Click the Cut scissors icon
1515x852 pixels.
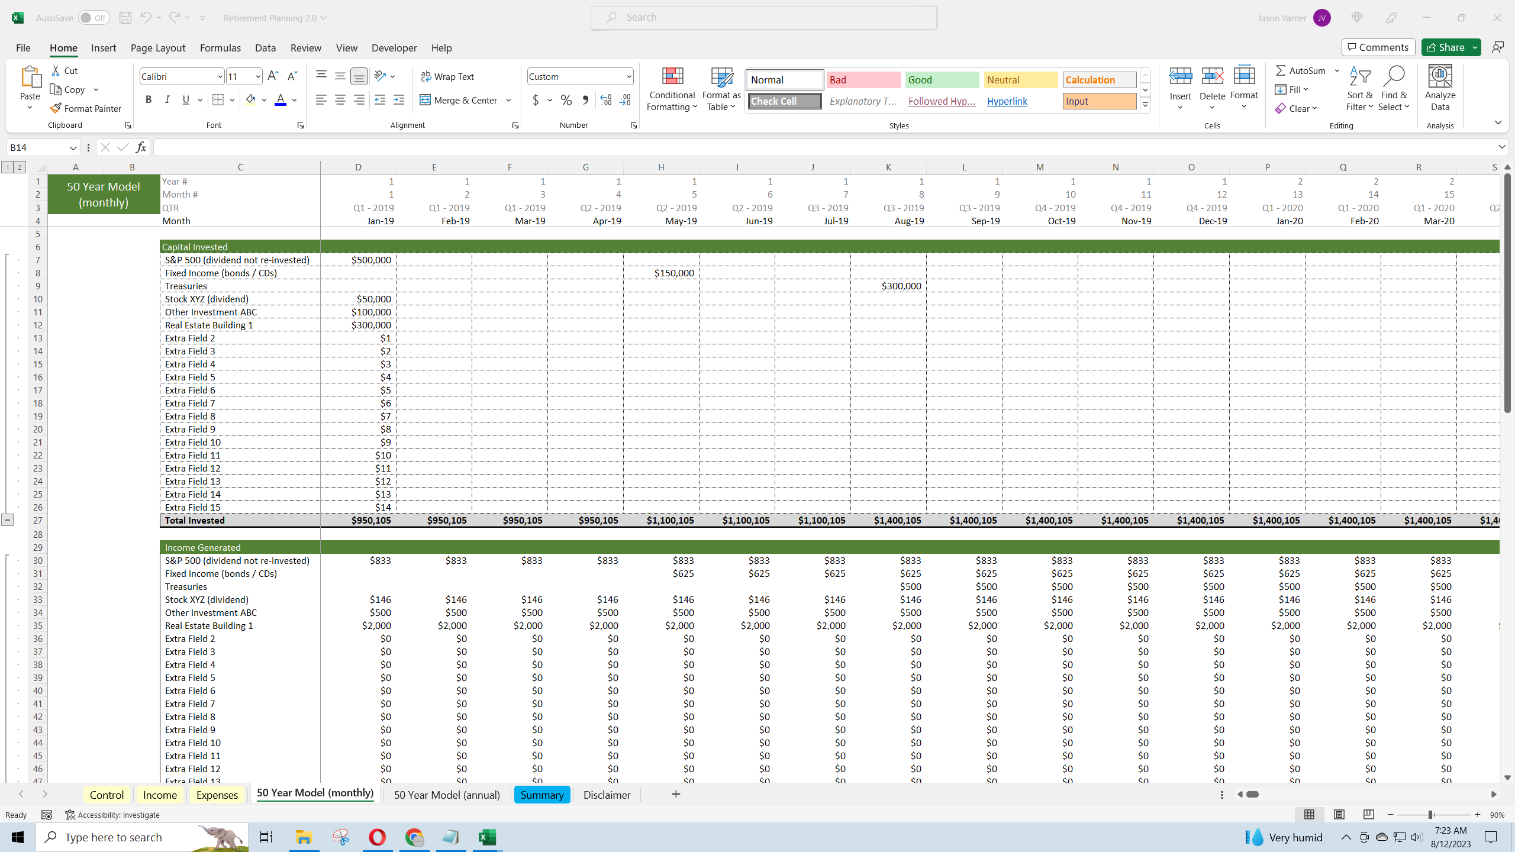click(56, 70)
